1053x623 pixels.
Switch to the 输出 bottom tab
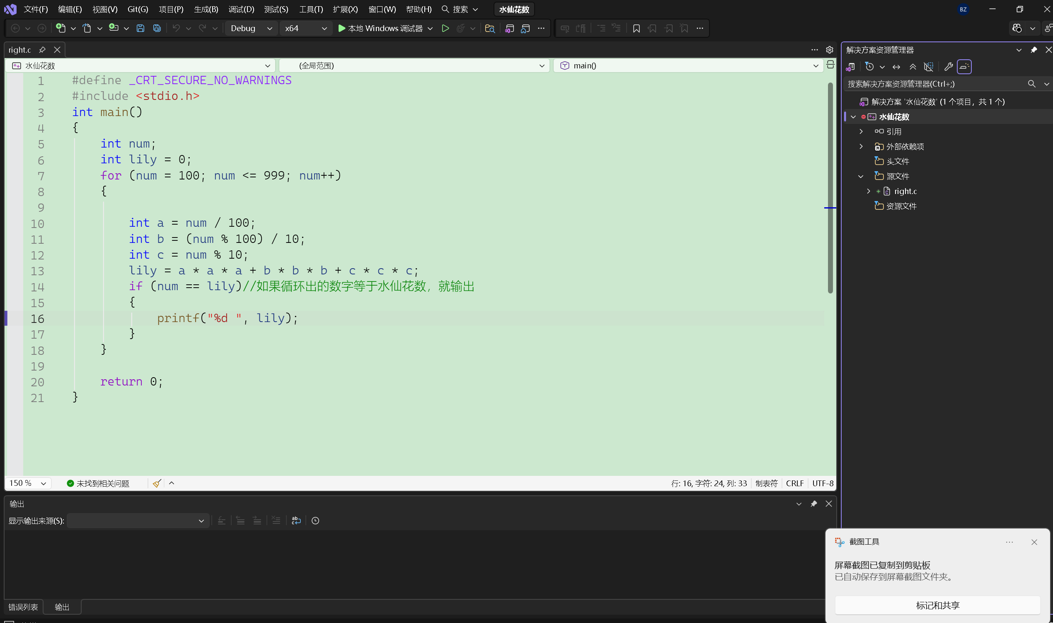pos(62,607)
